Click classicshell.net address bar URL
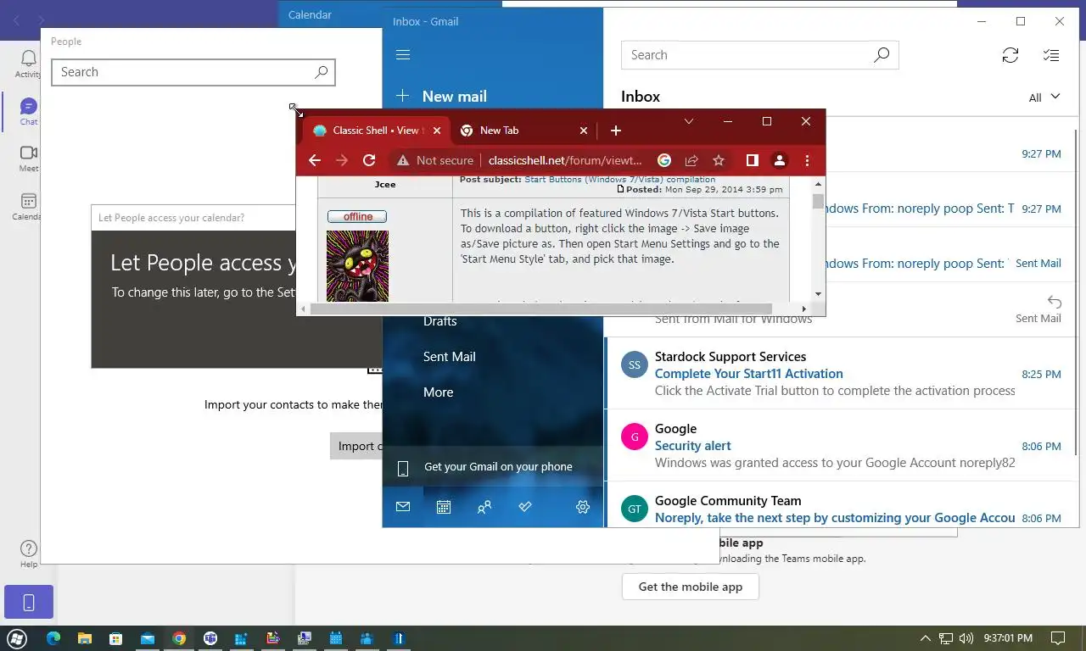 click(565, 160)
